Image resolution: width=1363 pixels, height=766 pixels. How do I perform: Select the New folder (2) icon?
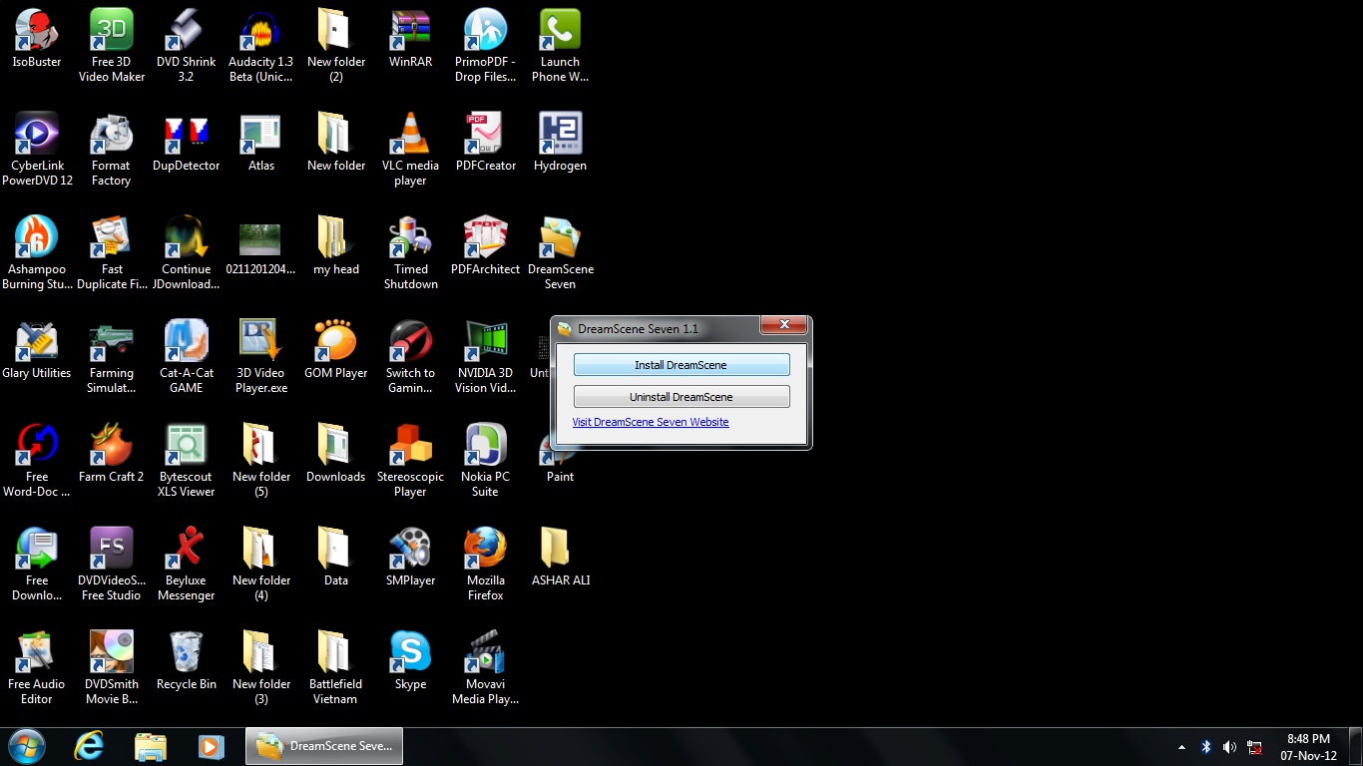click(x=336, y=46)
